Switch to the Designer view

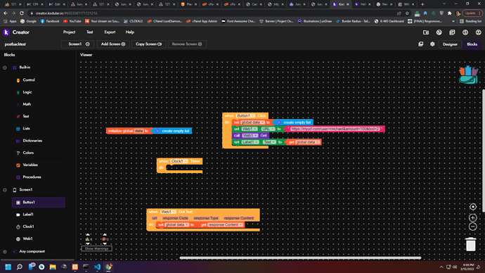[450, 44]
